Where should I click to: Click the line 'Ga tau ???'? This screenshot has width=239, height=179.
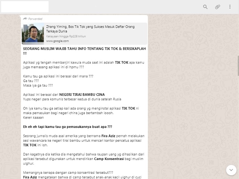[31, 81]
